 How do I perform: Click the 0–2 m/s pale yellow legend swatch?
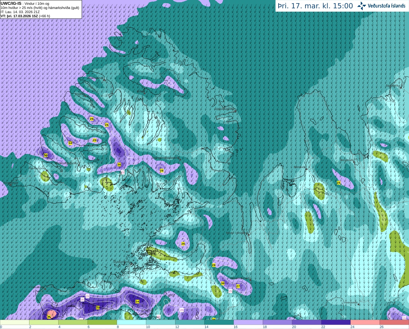tap(15, 322)
